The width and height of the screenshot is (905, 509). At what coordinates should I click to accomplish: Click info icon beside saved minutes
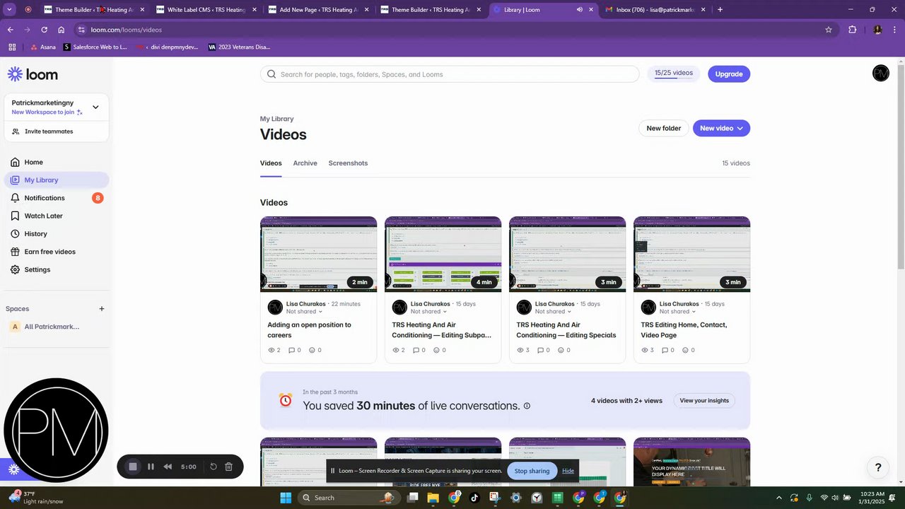click(527, 406)
